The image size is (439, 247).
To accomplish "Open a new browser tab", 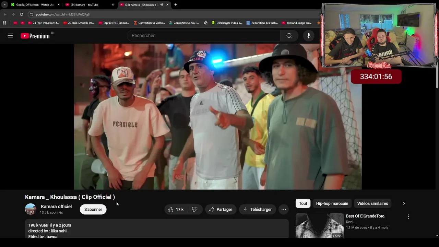I will tap(176, 5).
